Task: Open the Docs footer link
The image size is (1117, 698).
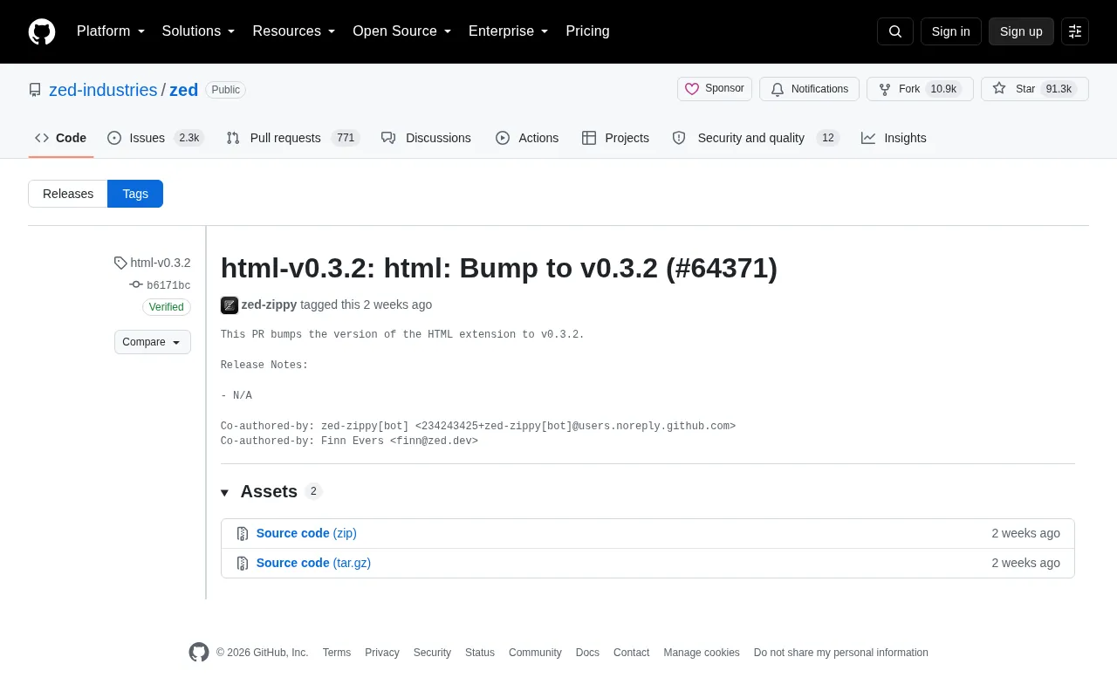Action: click(x=587, y=653)
